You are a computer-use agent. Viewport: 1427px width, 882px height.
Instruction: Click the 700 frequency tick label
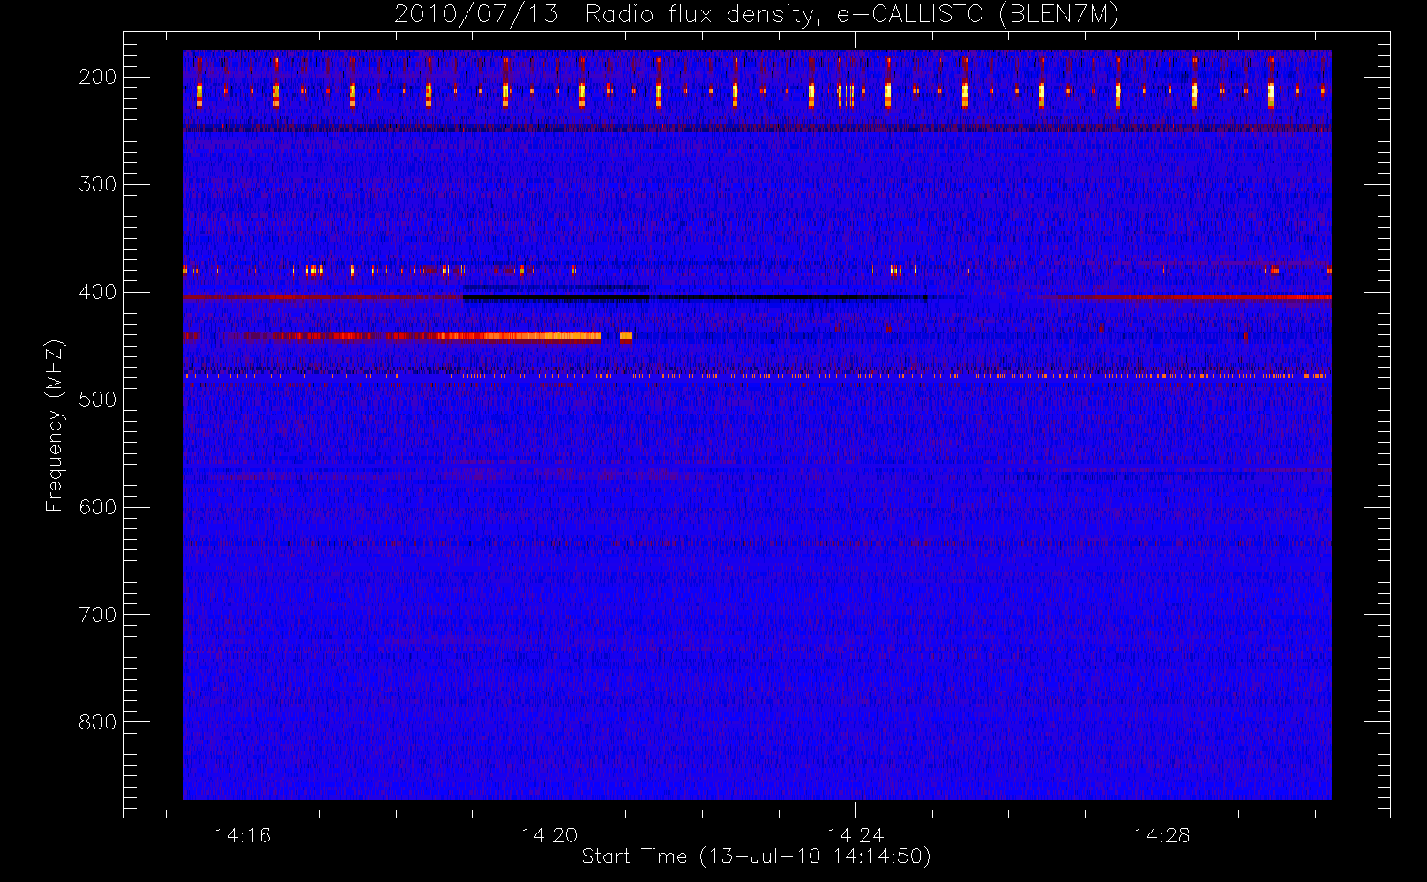[98, 615]
